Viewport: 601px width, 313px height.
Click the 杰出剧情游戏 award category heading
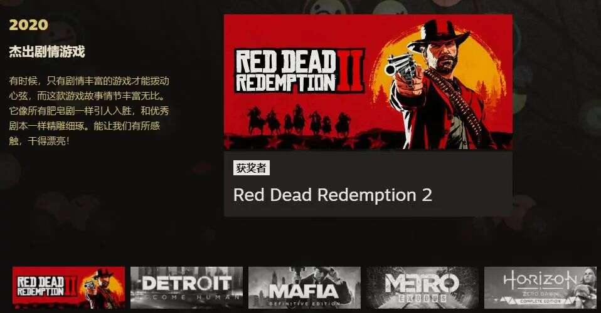47,52
